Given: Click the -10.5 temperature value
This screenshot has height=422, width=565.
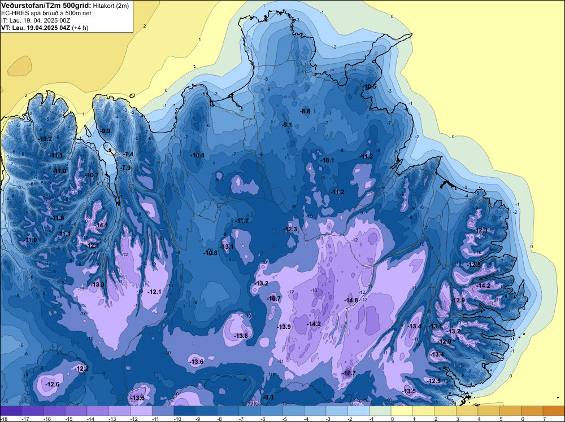Looking at the screenshot, I should pyautogui.click(x=369, y=87).
